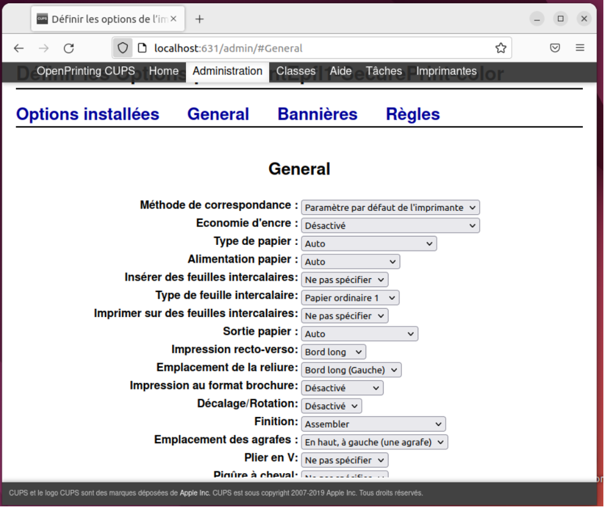Image resolution: width=604 pixels, height=507 pixels.
Task: Open the Economie d'encre dropdown
Action: pos(390,226)
